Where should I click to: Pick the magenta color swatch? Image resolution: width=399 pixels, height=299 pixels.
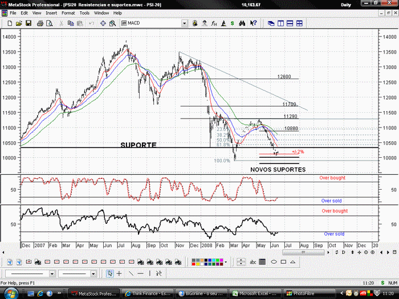coord(221,260)
